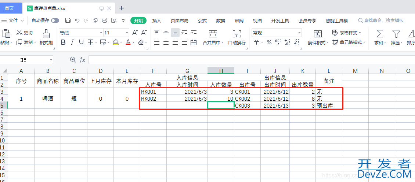415x182 pixels.
Task: Click the print icon in quick toolbar
Action: pyautogui.click(x=105, y=21)
